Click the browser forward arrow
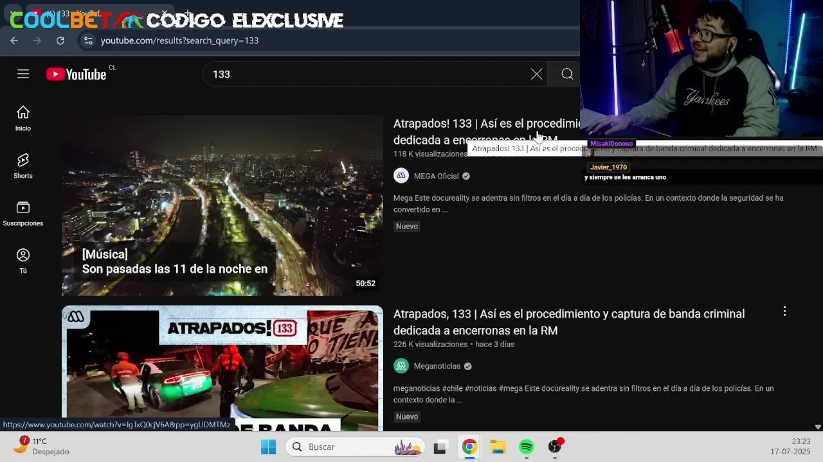This screenshot has height=462, width=823. 37,40
